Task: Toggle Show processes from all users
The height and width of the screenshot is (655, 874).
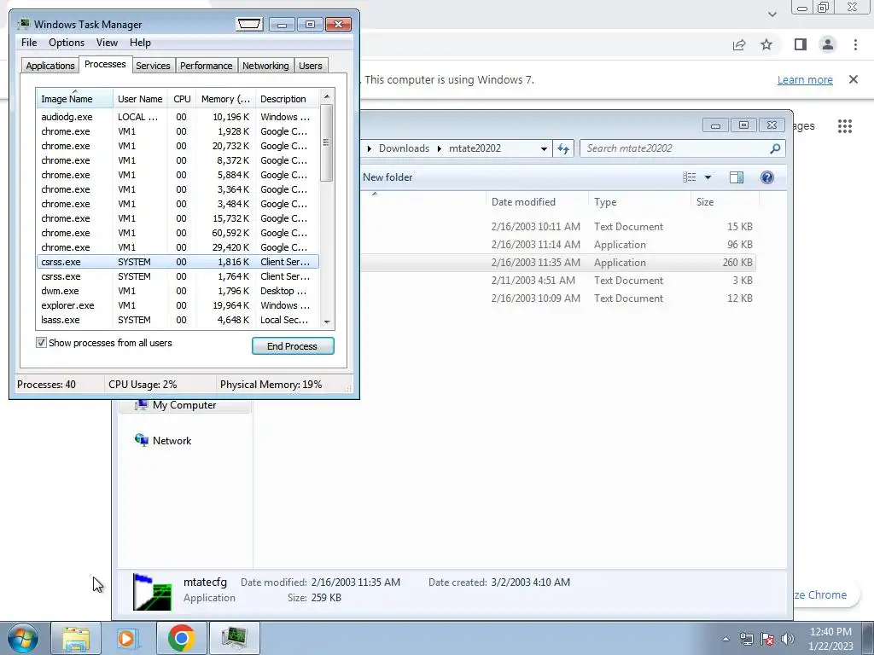Action: (x=41, y=343)
